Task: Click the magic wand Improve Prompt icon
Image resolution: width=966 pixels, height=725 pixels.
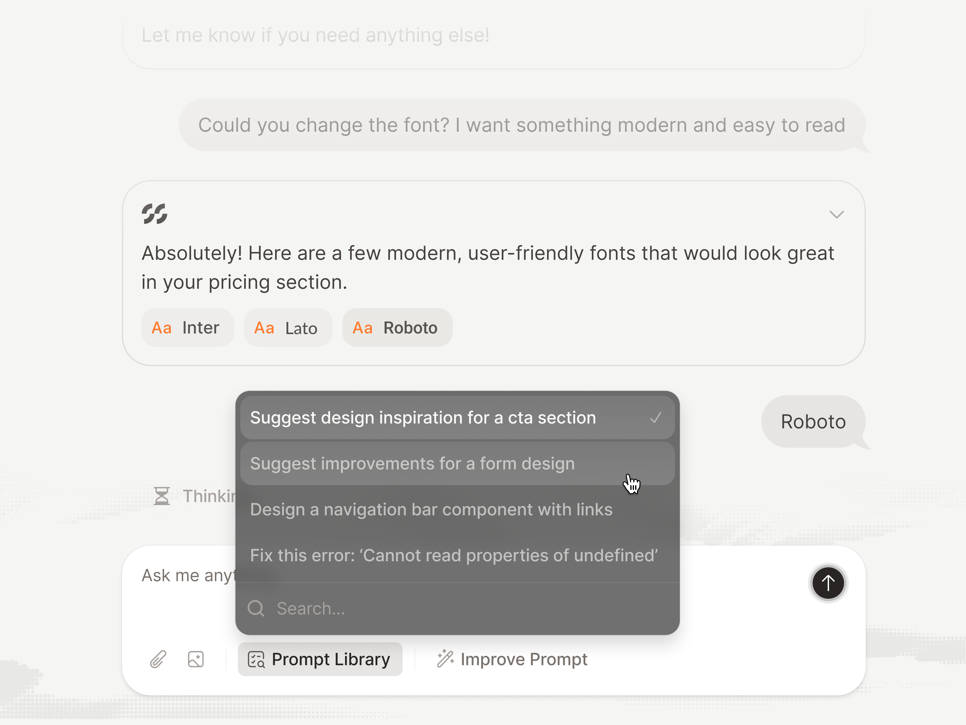Action: click(446, 659)
